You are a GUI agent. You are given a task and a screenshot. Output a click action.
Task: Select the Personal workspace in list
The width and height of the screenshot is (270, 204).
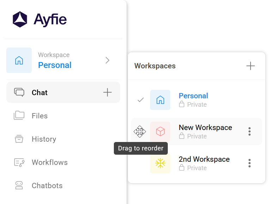pyautogui.click(x=193, y=96)
